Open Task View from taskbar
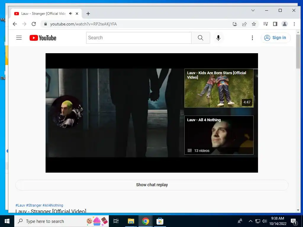This screenshot has height=227, width=303. point(116,221)
